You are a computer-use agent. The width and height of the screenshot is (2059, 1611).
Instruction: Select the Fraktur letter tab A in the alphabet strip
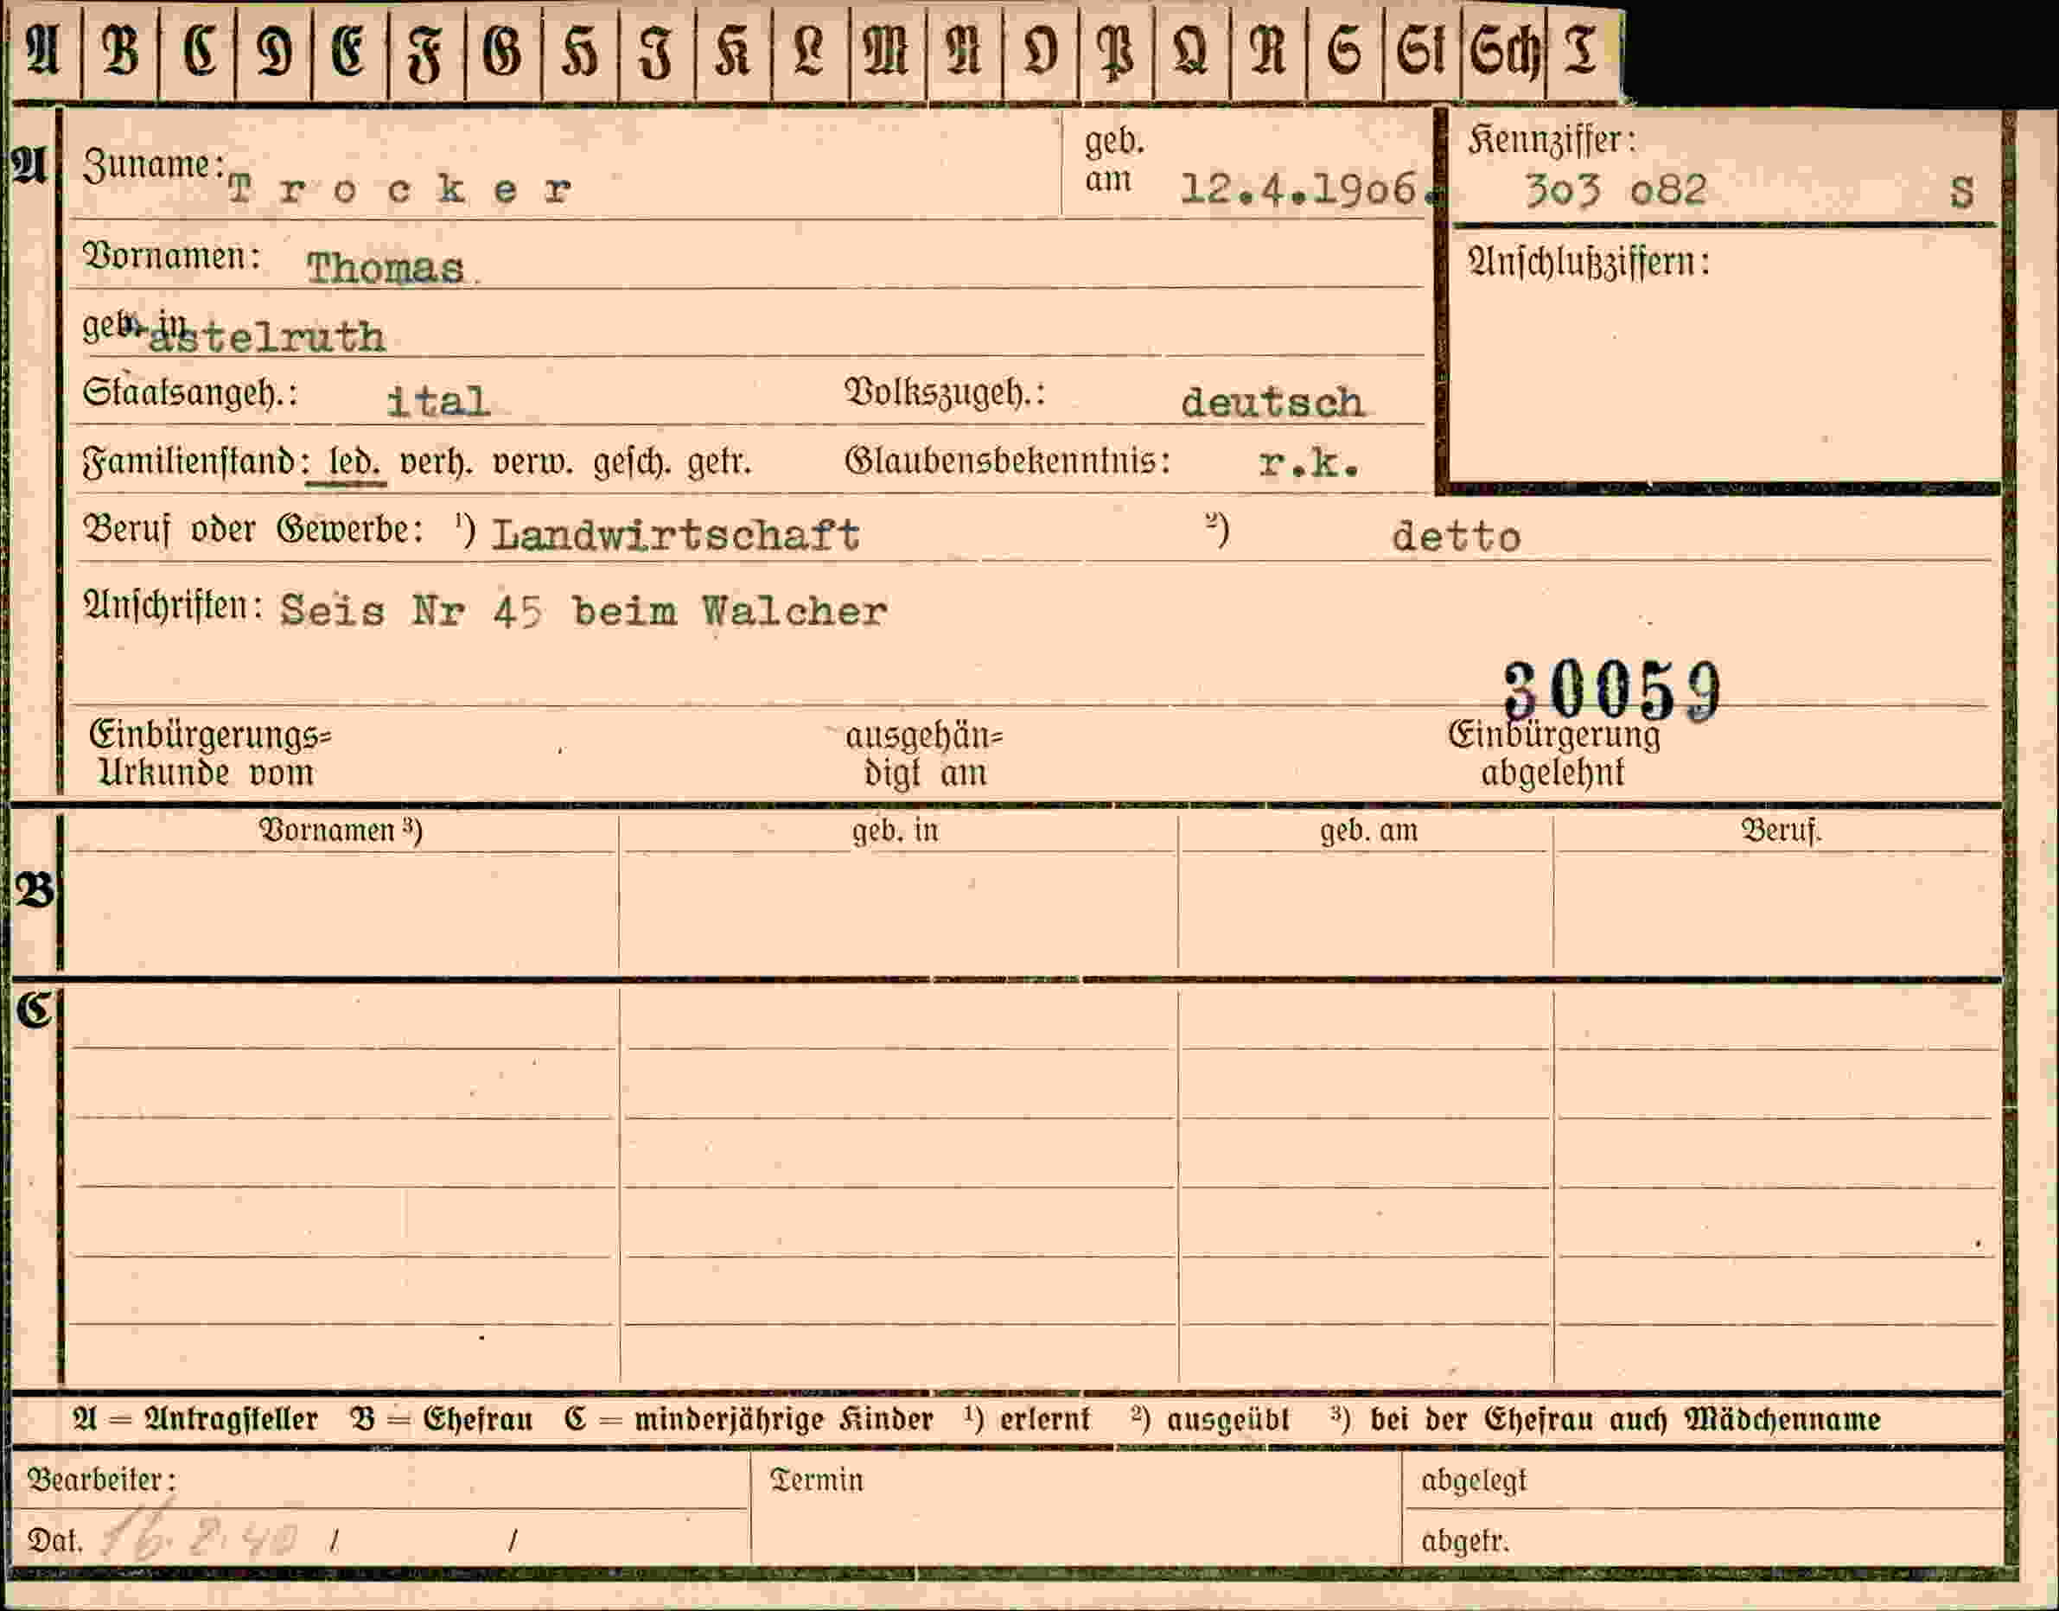tap(43, 52)
